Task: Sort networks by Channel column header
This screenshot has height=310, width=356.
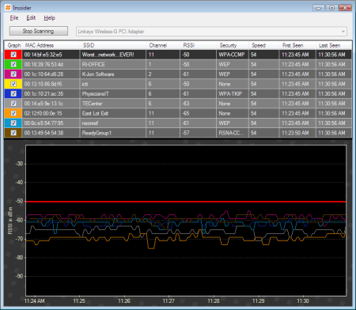Action: tap(163, 45)
